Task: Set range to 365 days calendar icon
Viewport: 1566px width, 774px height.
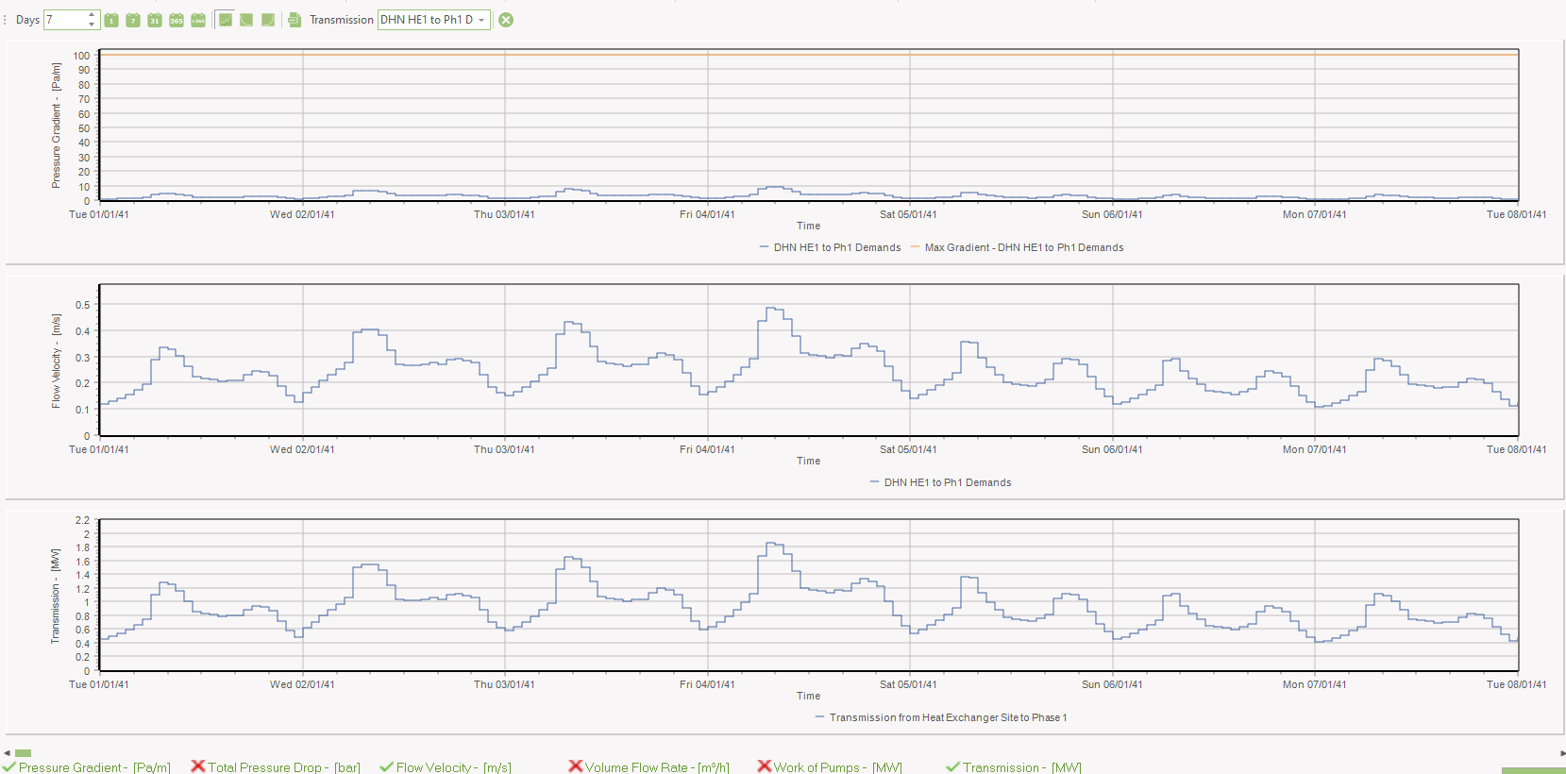Action: tap(177, 20)
